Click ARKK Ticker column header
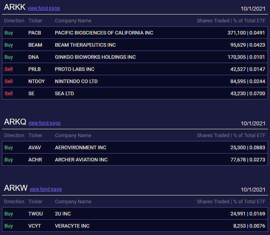This screenshot has width=270, height=235. coord(35,20)
